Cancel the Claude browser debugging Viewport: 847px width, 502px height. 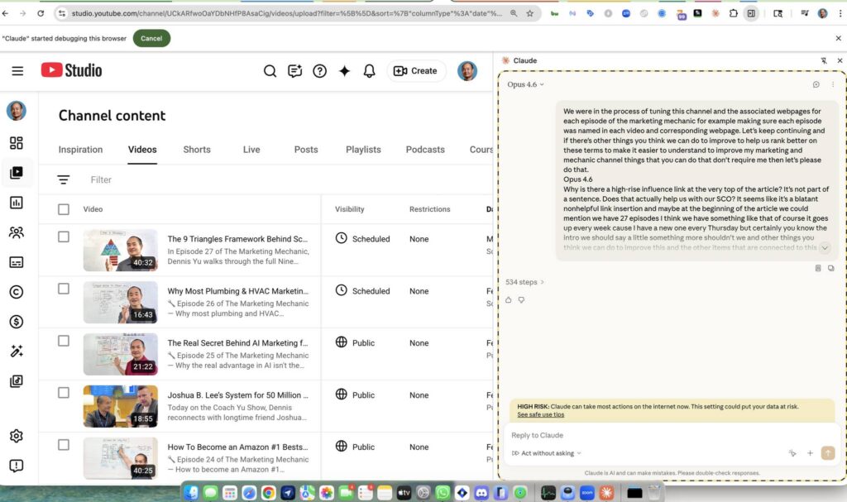(151, 39)
